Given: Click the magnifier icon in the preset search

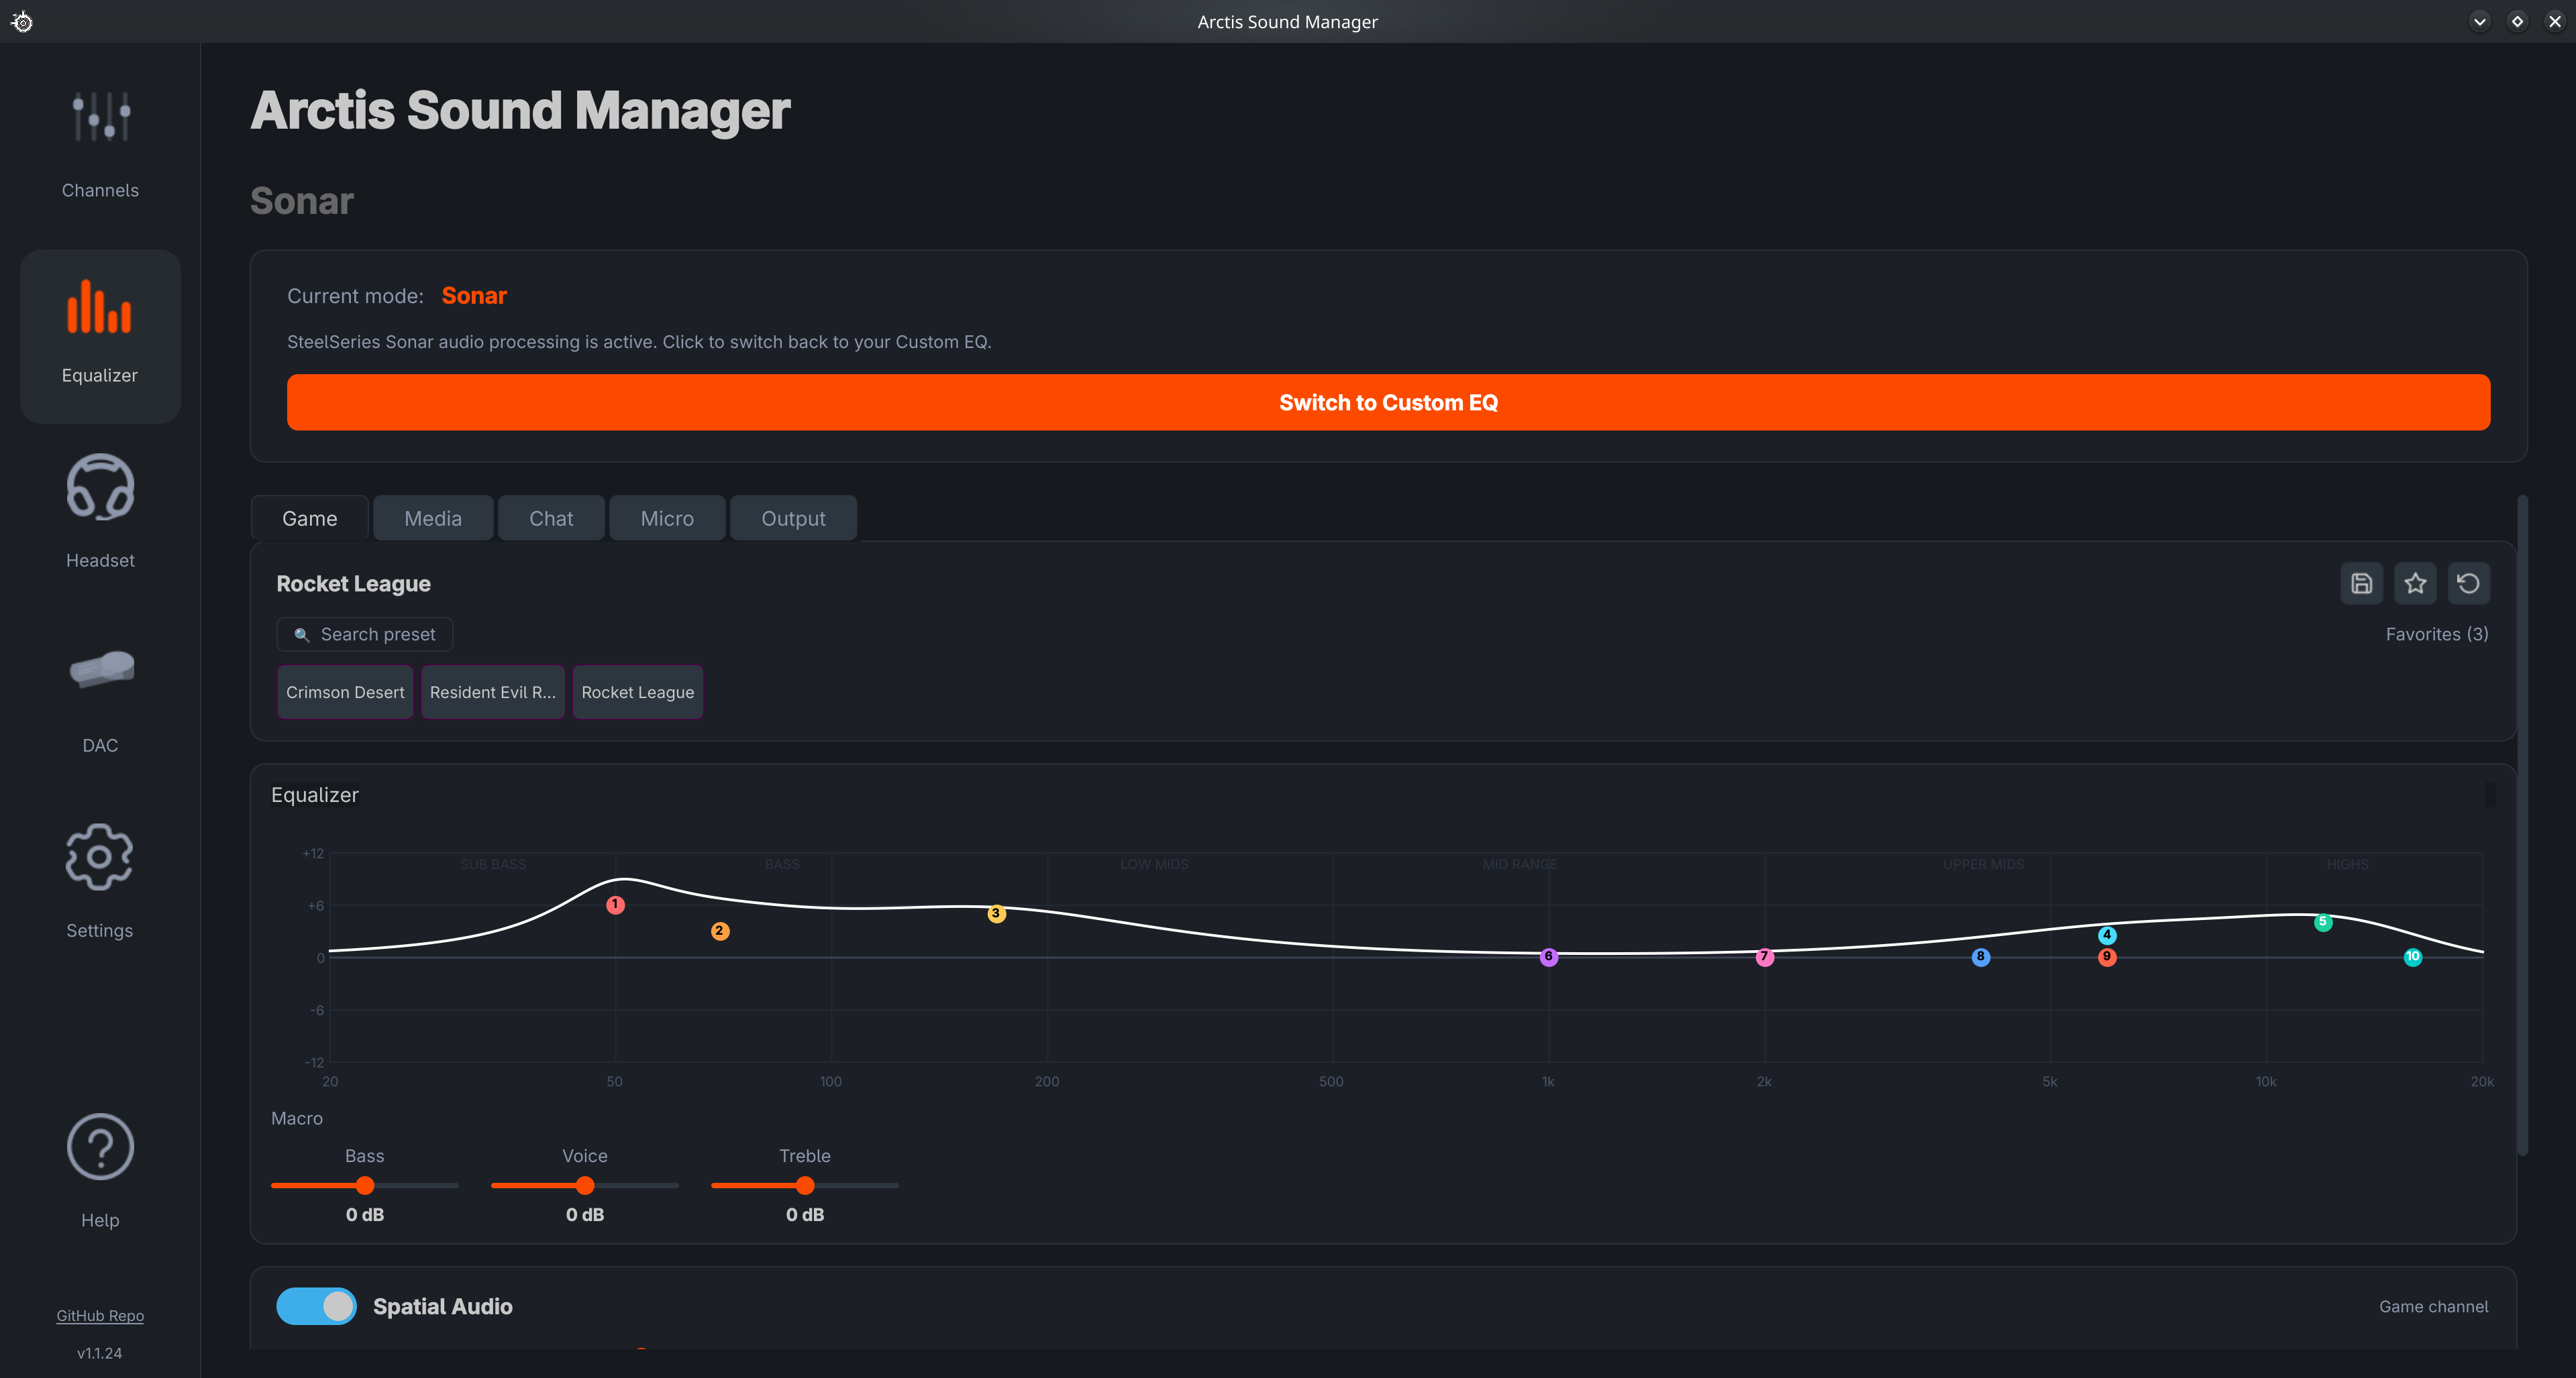Looking at the screenshot, I should [x=301, y=634].
